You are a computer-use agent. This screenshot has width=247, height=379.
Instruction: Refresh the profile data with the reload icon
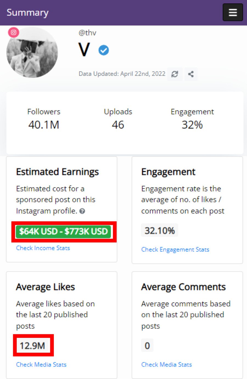(x=175, y=74)
